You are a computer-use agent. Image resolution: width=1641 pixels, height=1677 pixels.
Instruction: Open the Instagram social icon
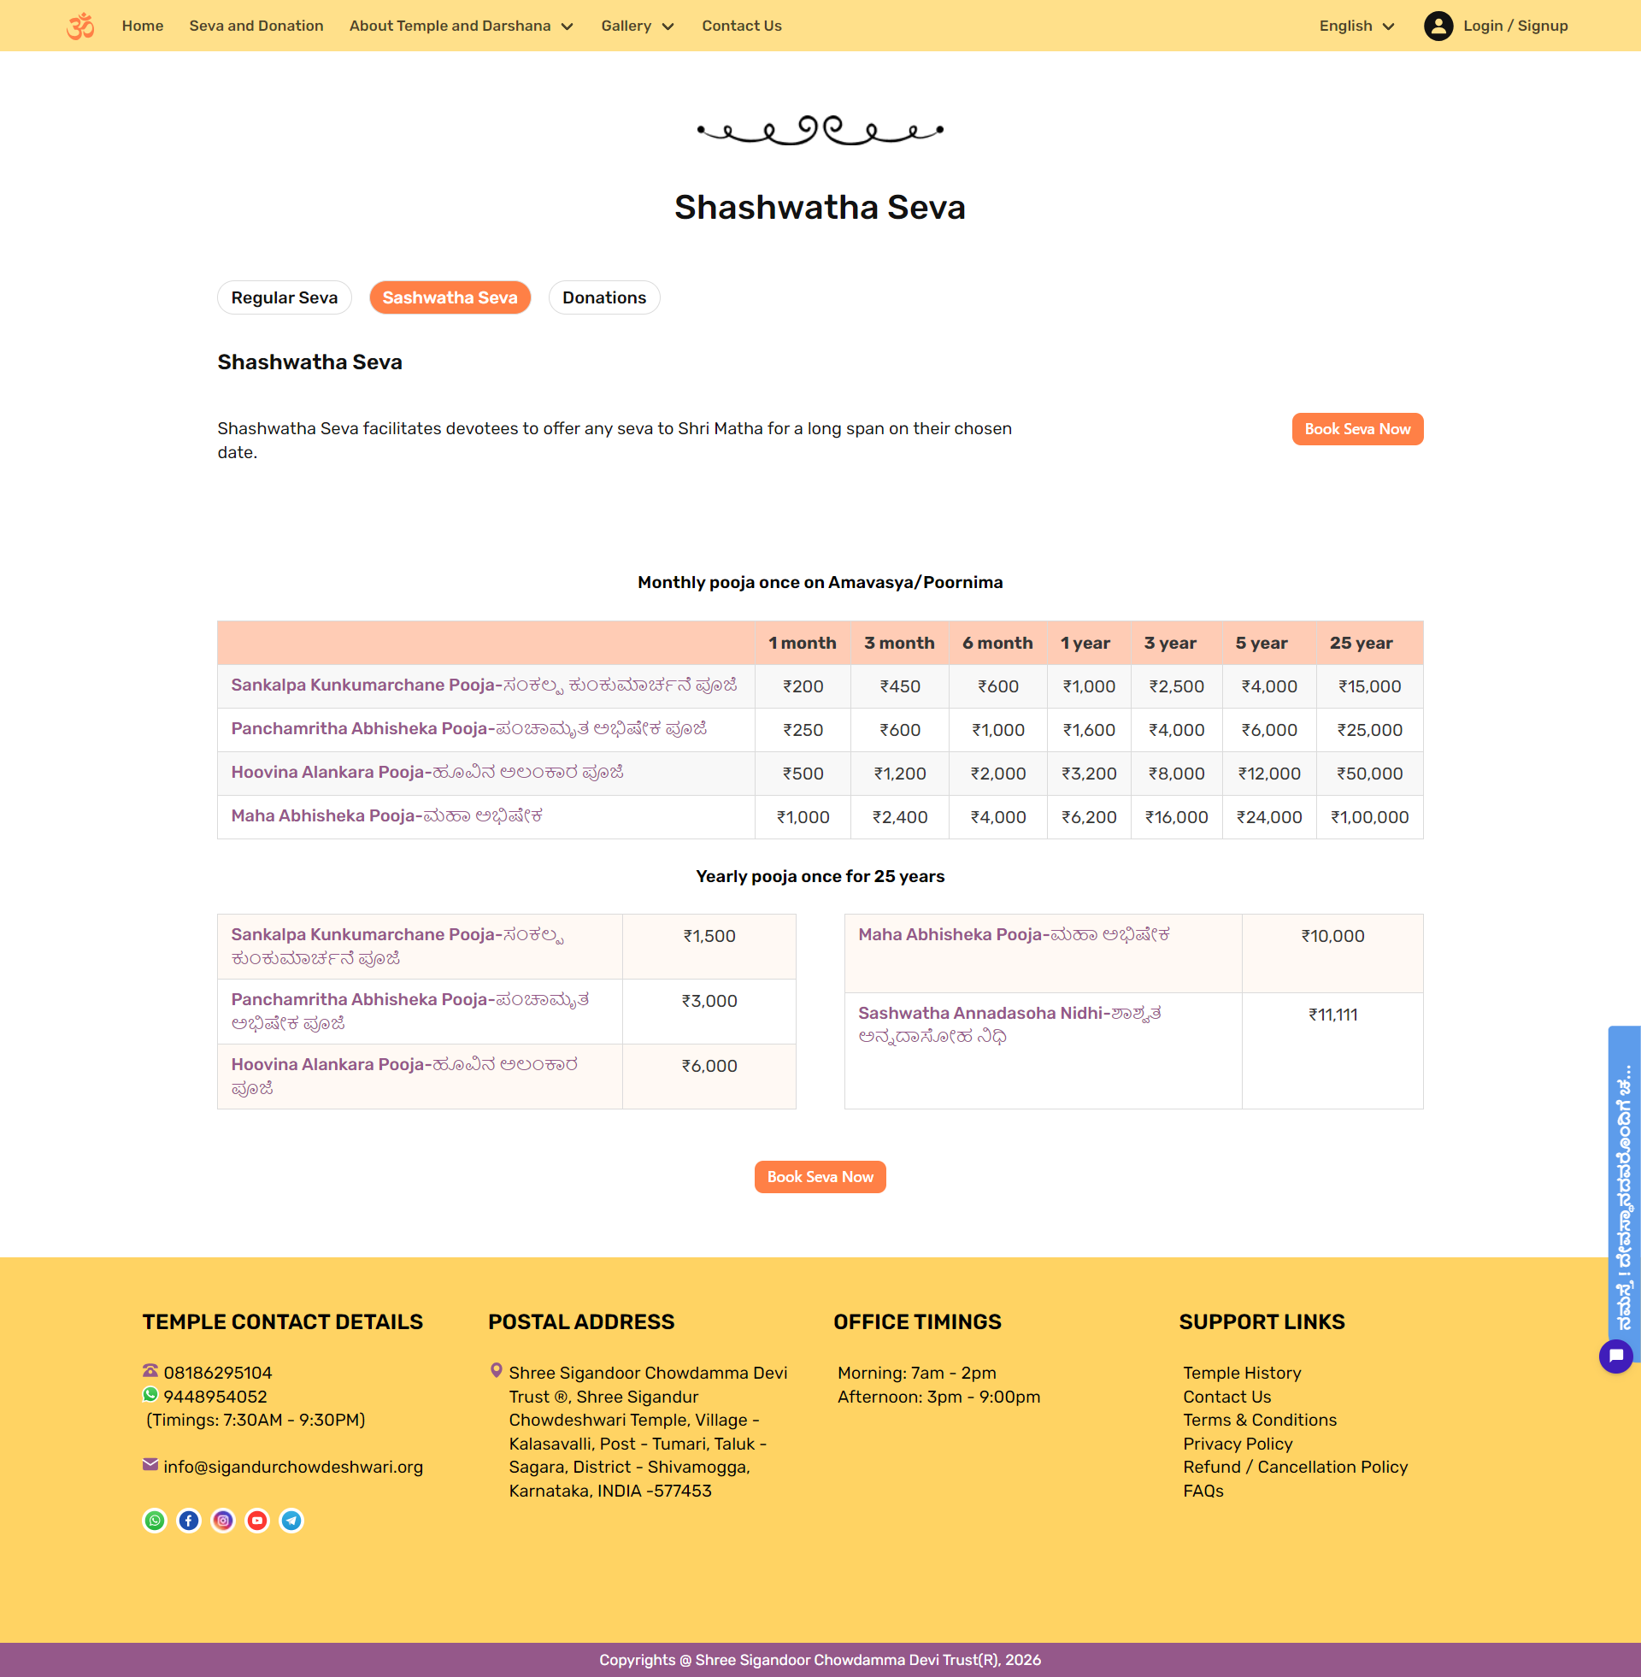pyautogui.click(x=223, y=1521)
